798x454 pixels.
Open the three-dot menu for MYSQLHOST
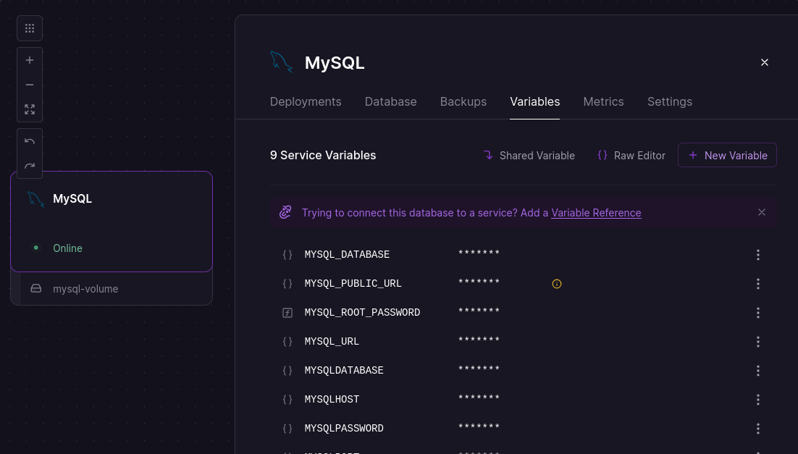(757, 400)
